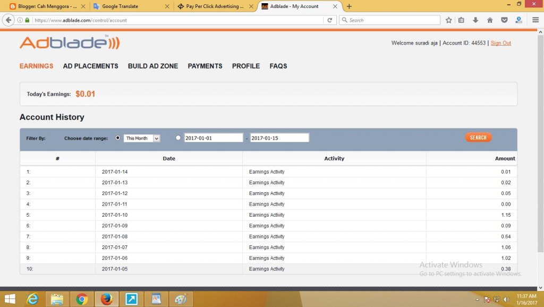This screenshot has width=544, height=307.
Task: Click date cell 2017-01-05
Action: (115, 269)
